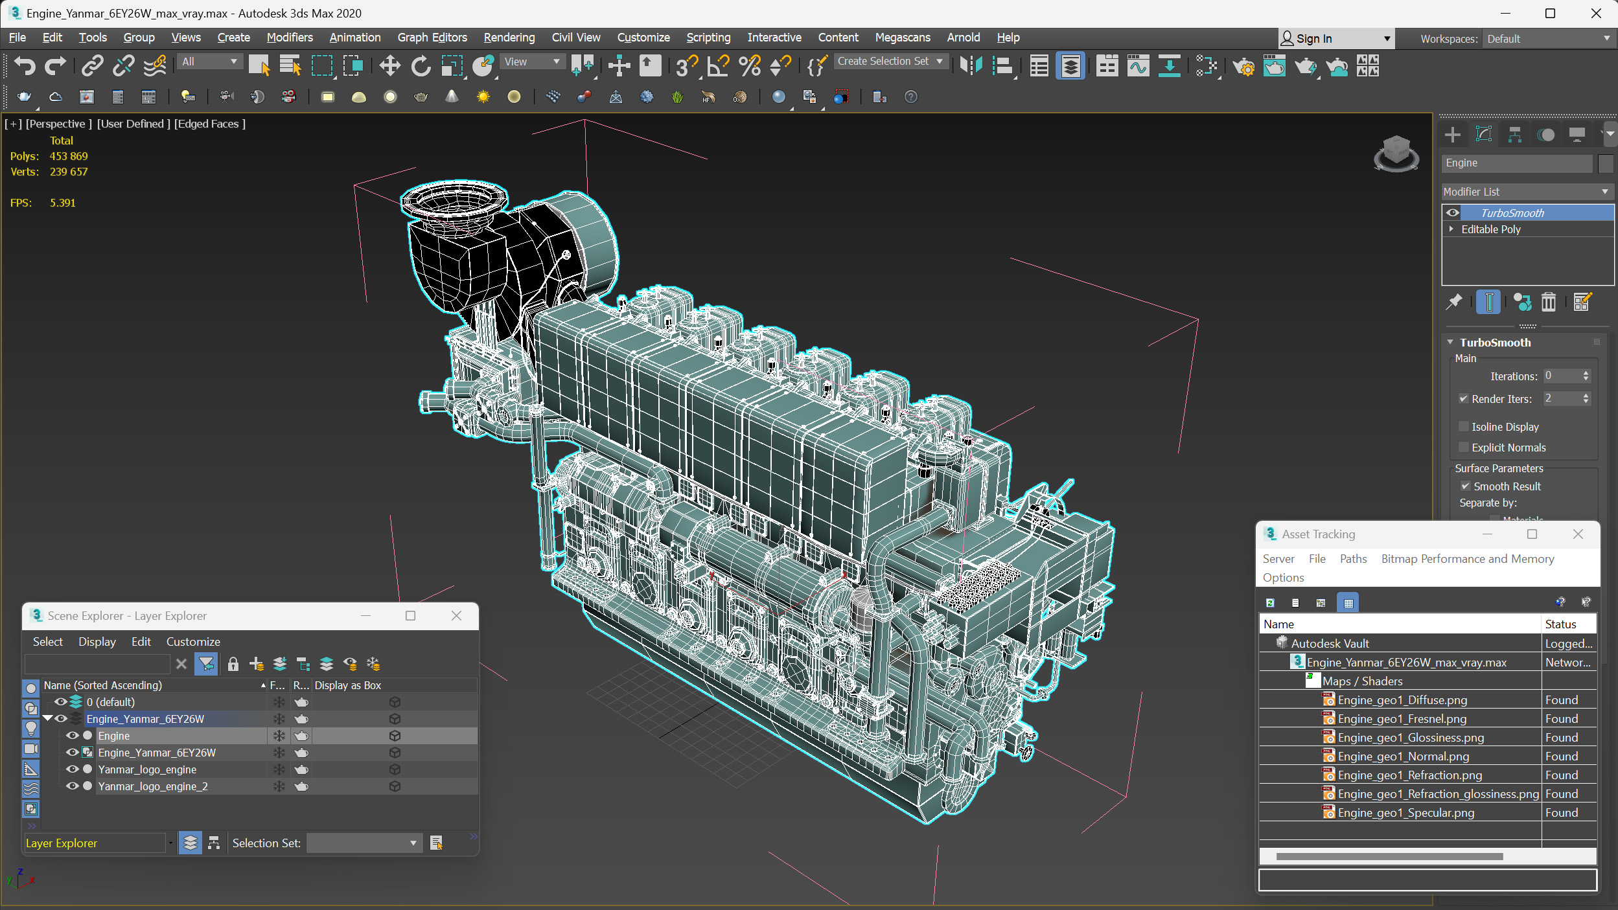Choose the Select and Move tool
1618x910 pixels.
click(389, 66)
